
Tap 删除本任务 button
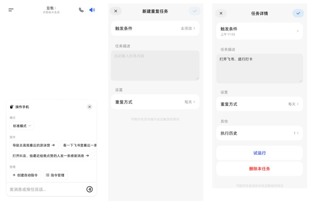[x=259, y=169]
